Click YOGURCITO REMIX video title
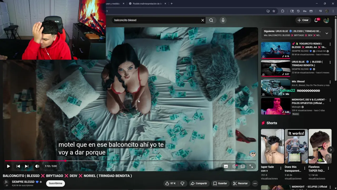Viewport: 337px width, 190px height. [x=309, y=45]
